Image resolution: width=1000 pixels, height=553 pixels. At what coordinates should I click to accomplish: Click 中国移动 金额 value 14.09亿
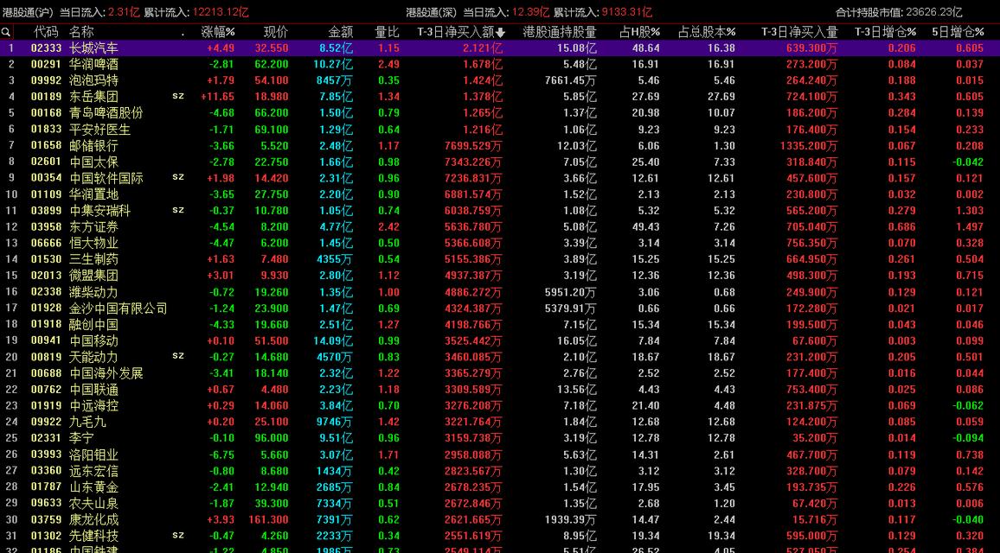pyautogui.click(x=333, y=340)
